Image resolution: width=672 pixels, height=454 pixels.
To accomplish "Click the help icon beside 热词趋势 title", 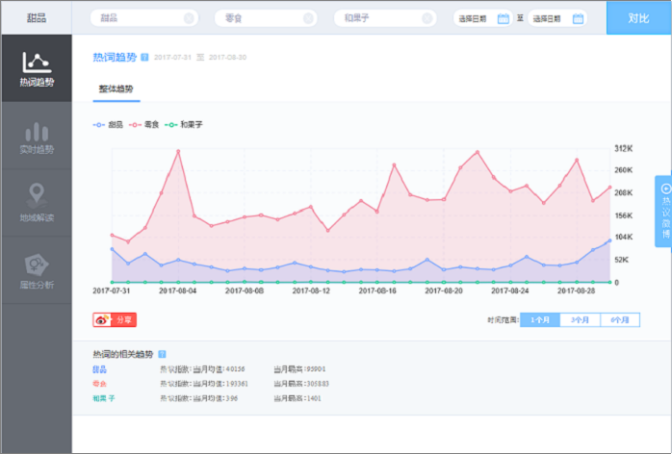I will 144,58.
